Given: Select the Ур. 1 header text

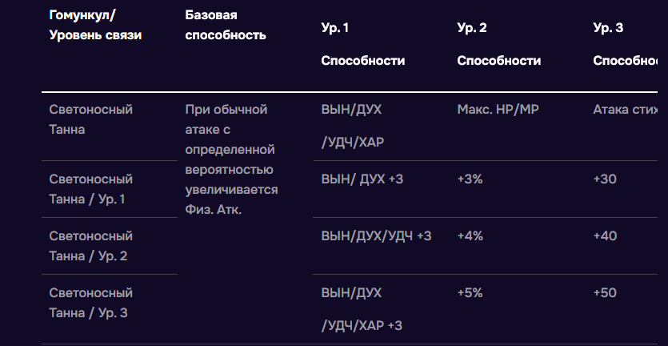Looking at the screenshot, I should [x=335, y=28].
